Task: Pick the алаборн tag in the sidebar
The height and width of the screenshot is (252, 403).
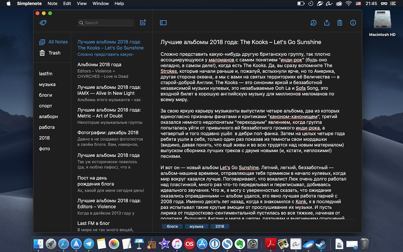Action: (48, 116)
